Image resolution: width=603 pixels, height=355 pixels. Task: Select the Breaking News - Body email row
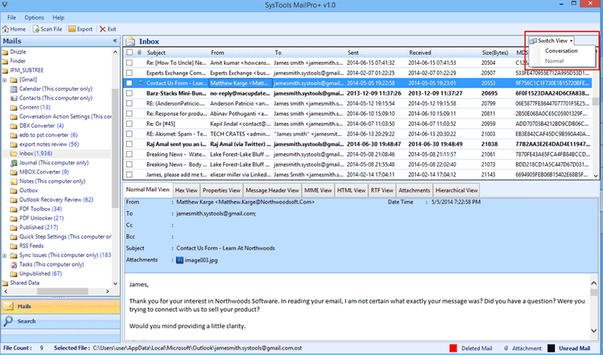point(357,164)
